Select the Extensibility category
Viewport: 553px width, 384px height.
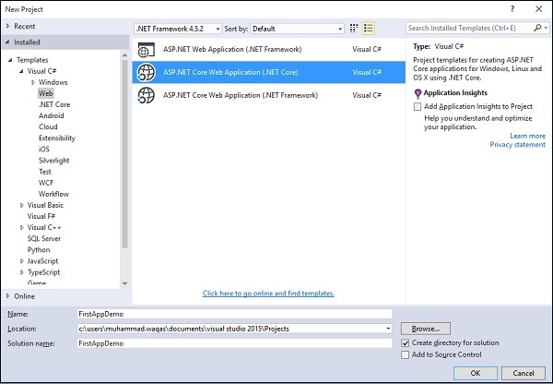pyautogui.click(x=57, y=138)
